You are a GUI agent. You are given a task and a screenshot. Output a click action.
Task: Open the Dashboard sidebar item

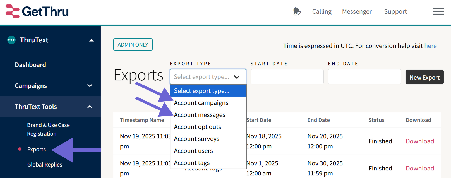click(x=30, y=65)
